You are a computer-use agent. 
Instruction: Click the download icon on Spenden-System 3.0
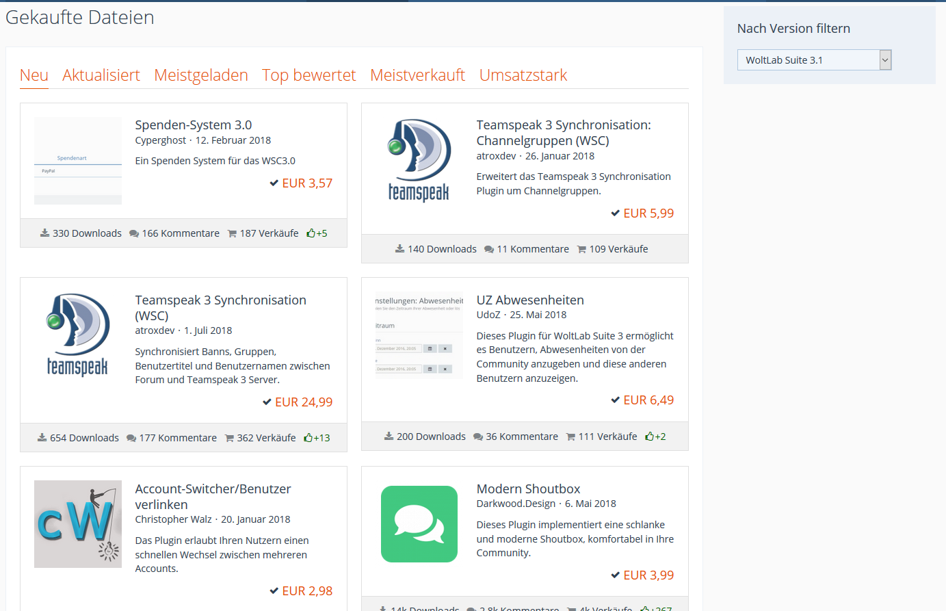[x=44, y=233]
